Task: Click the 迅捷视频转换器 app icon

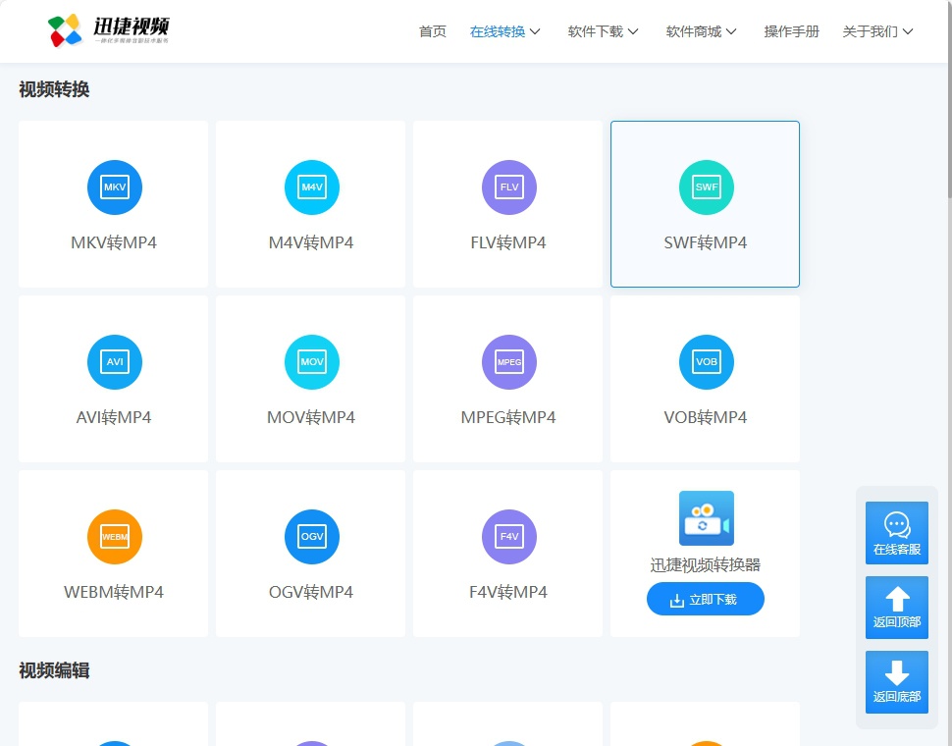Action: [706, 517]
